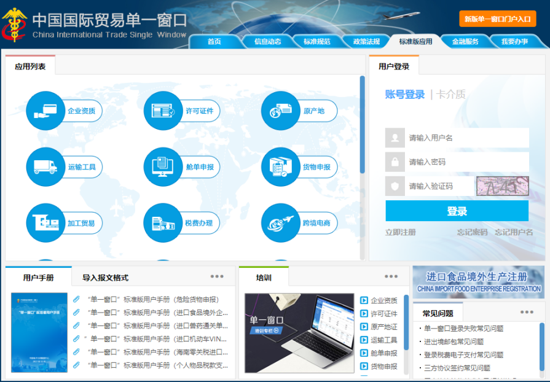Click the 新版单一窗口门户入口 button
Screen dimensions: 550x382
(497, 19)
